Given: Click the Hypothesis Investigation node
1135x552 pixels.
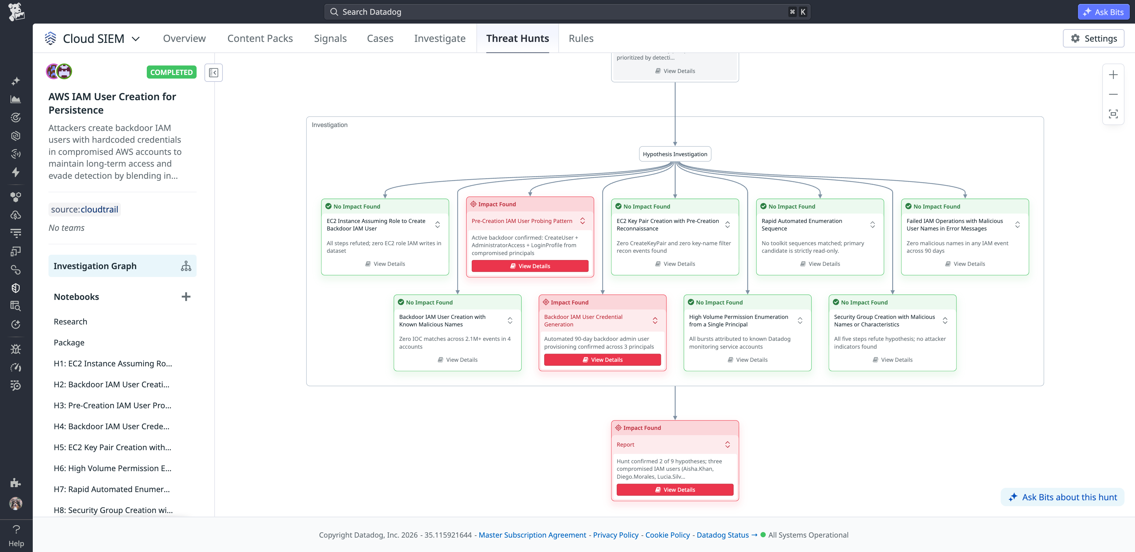Looking at the screenshot, I should 675,154.
